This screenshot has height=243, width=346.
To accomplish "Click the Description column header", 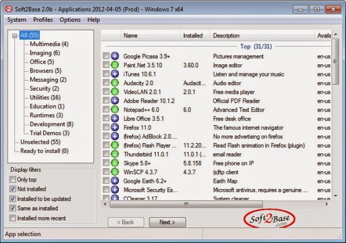I will click(262, 36).
